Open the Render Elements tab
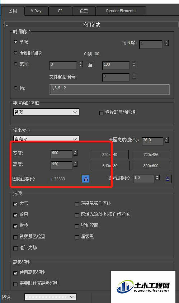Viewport: 179px width, 303px height. coord(121,11)
